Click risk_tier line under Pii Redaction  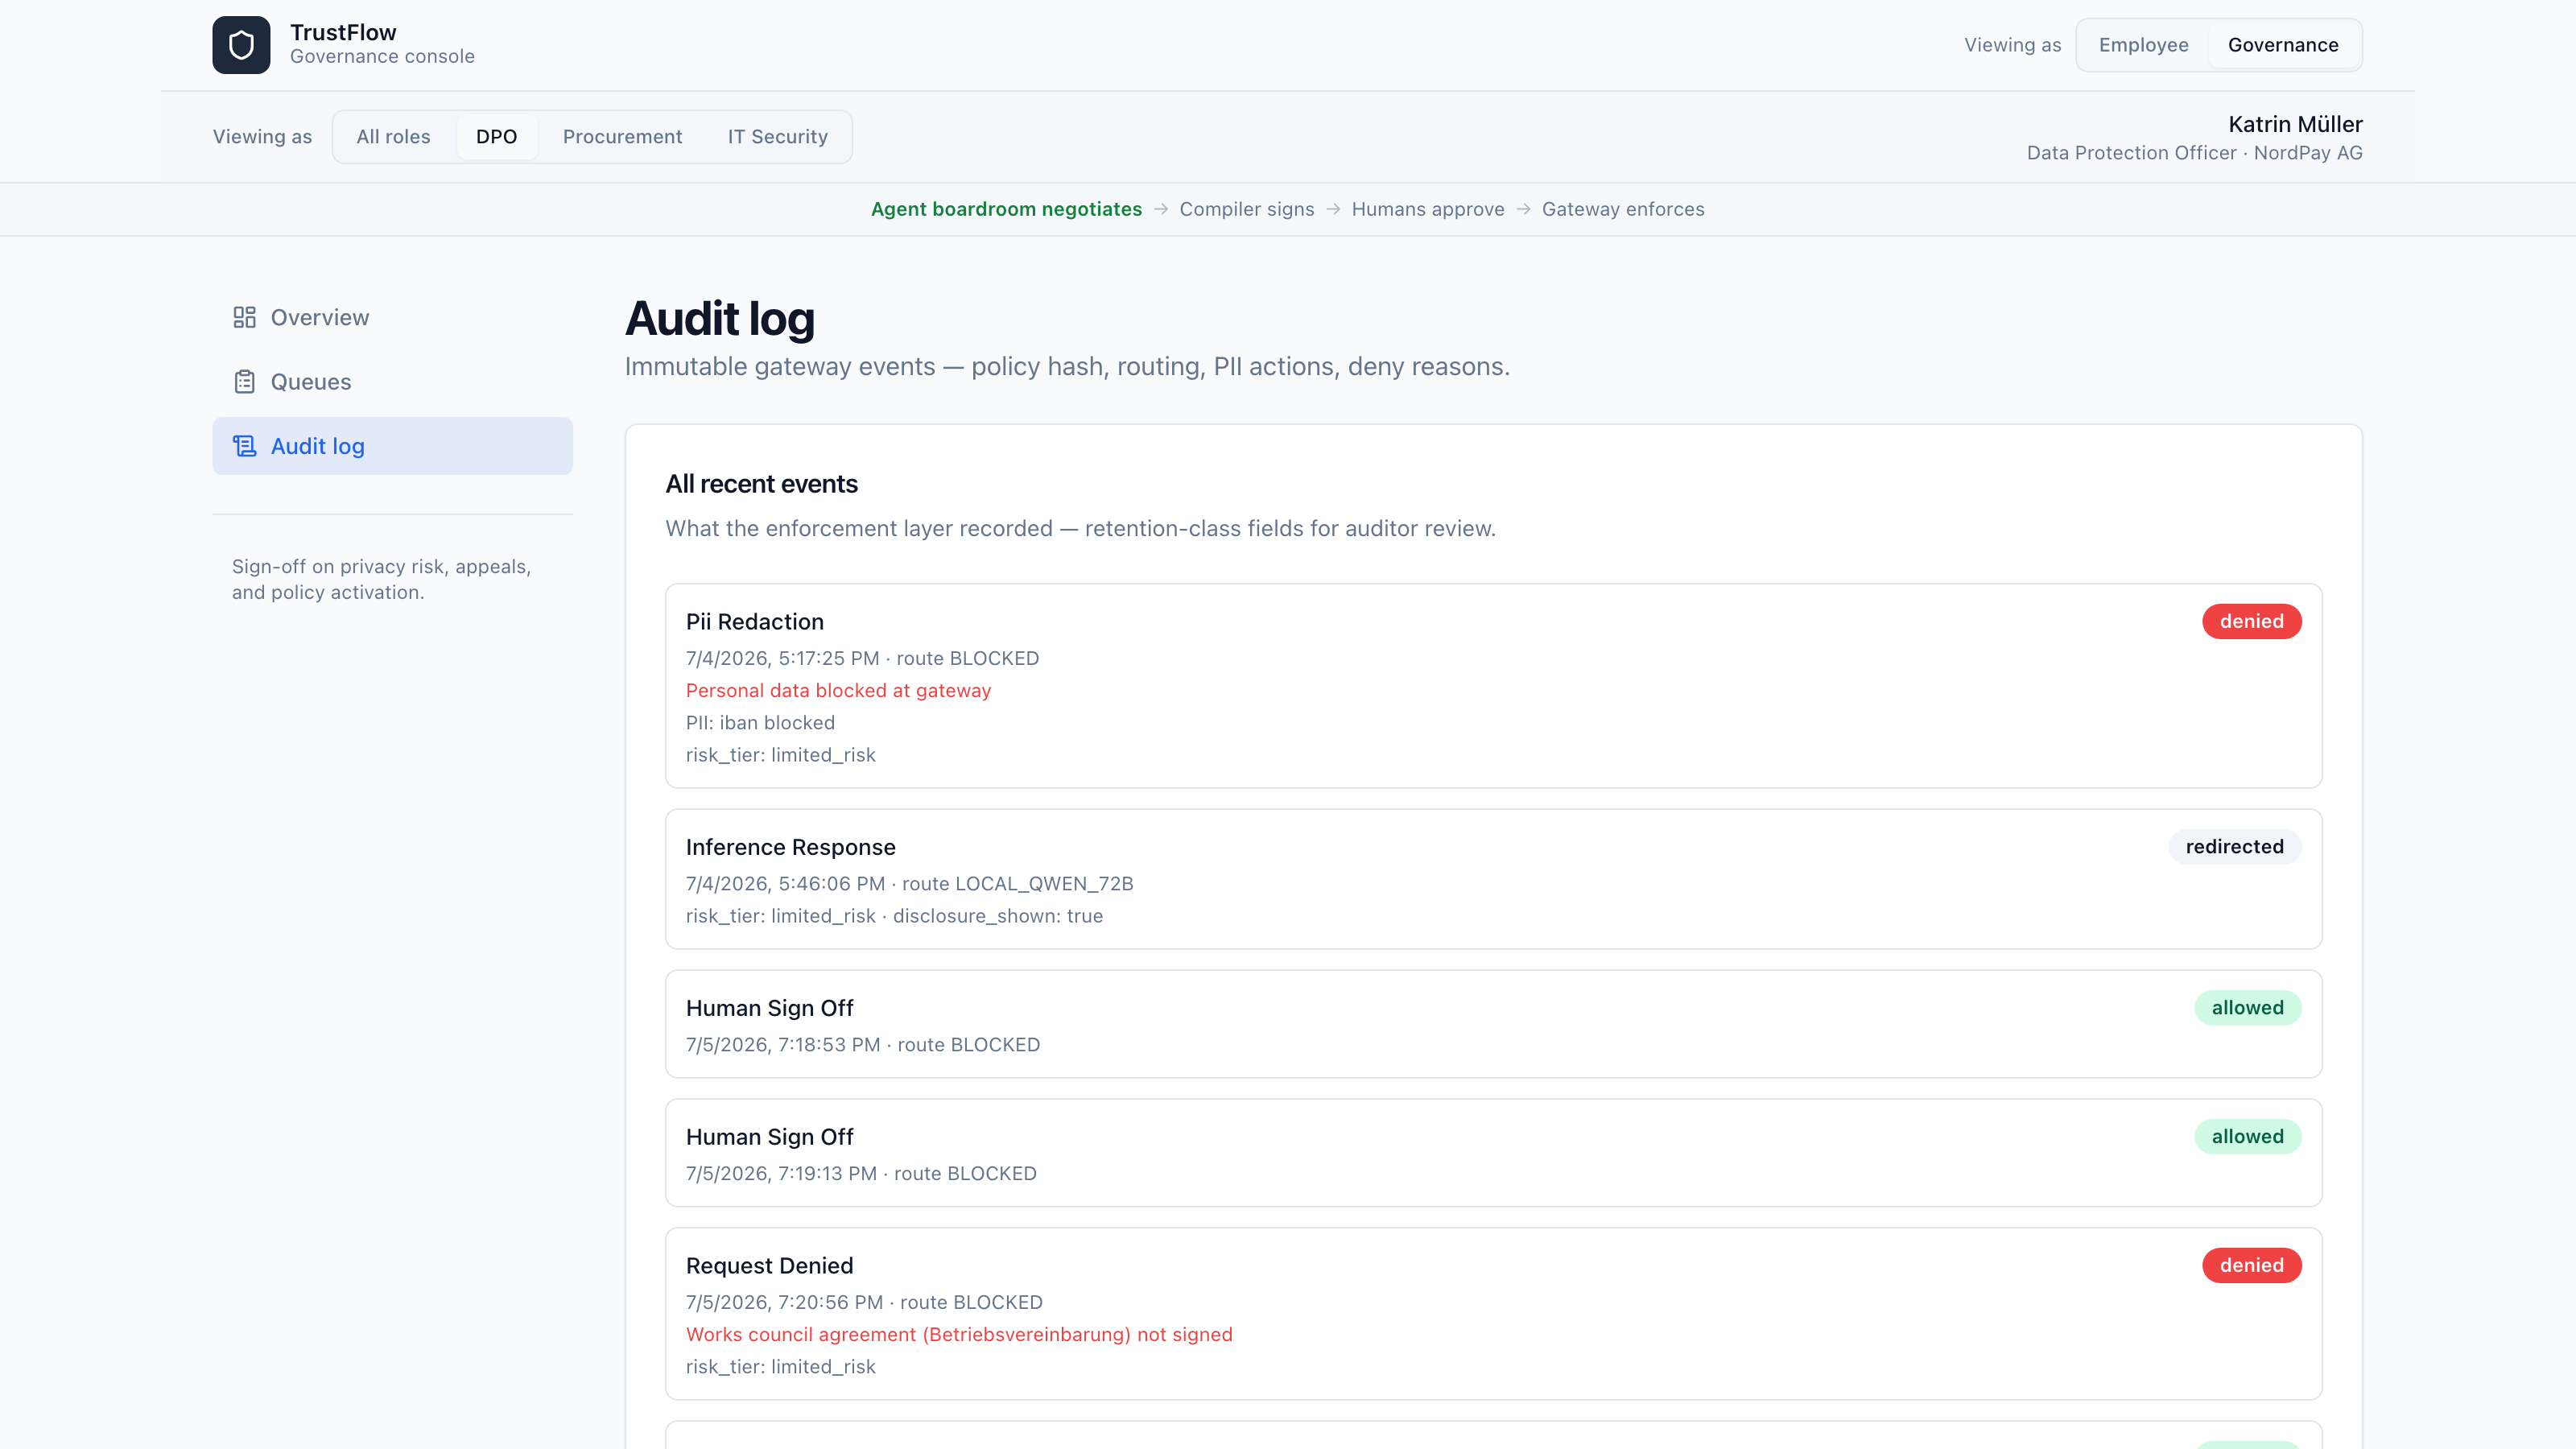coord(780,755)
